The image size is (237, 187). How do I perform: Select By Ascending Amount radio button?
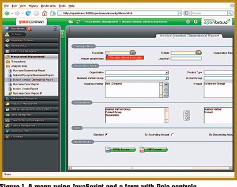(172, 134)
